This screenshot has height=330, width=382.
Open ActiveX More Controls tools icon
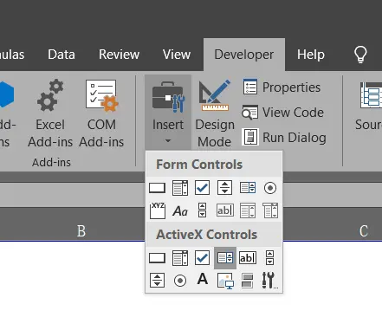[x=269, y=281]
